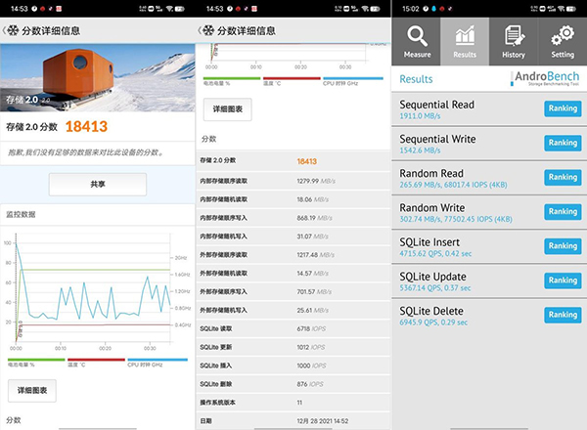Tap the back chevron in the leftmost screen header

(5, 29)
